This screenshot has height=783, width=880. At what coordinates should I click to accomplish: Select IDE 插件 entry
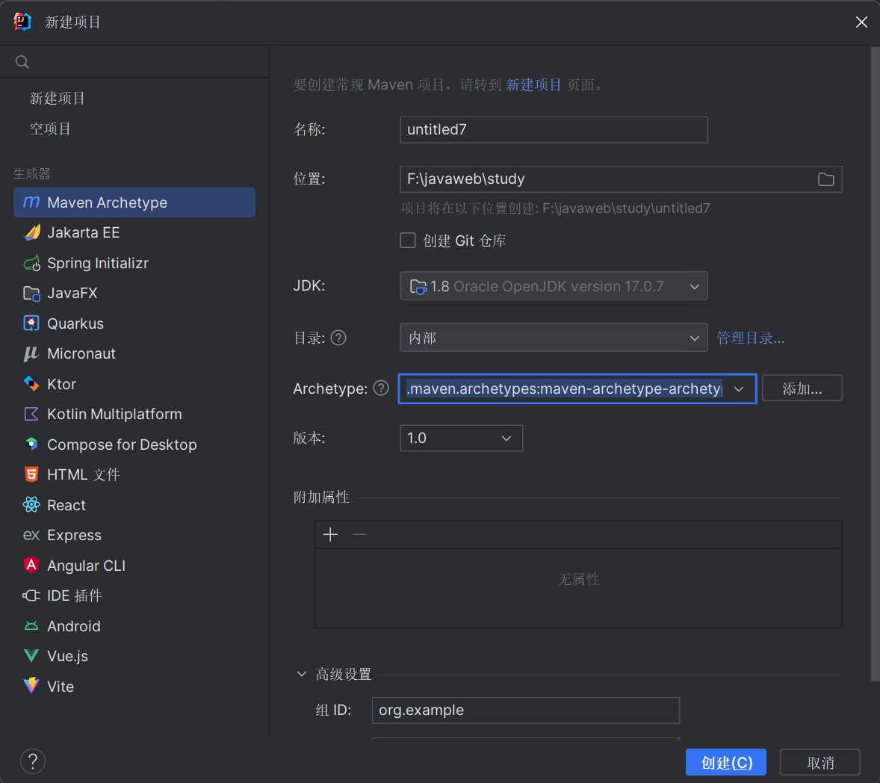coord(134,595)
